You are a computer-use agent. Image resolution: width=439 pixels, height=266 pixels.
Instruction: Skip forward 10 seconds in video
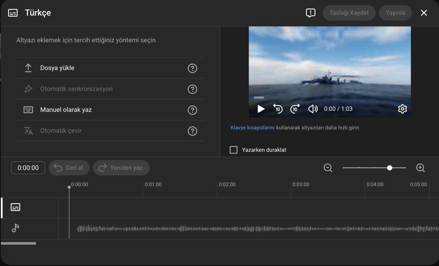point(295,109)
